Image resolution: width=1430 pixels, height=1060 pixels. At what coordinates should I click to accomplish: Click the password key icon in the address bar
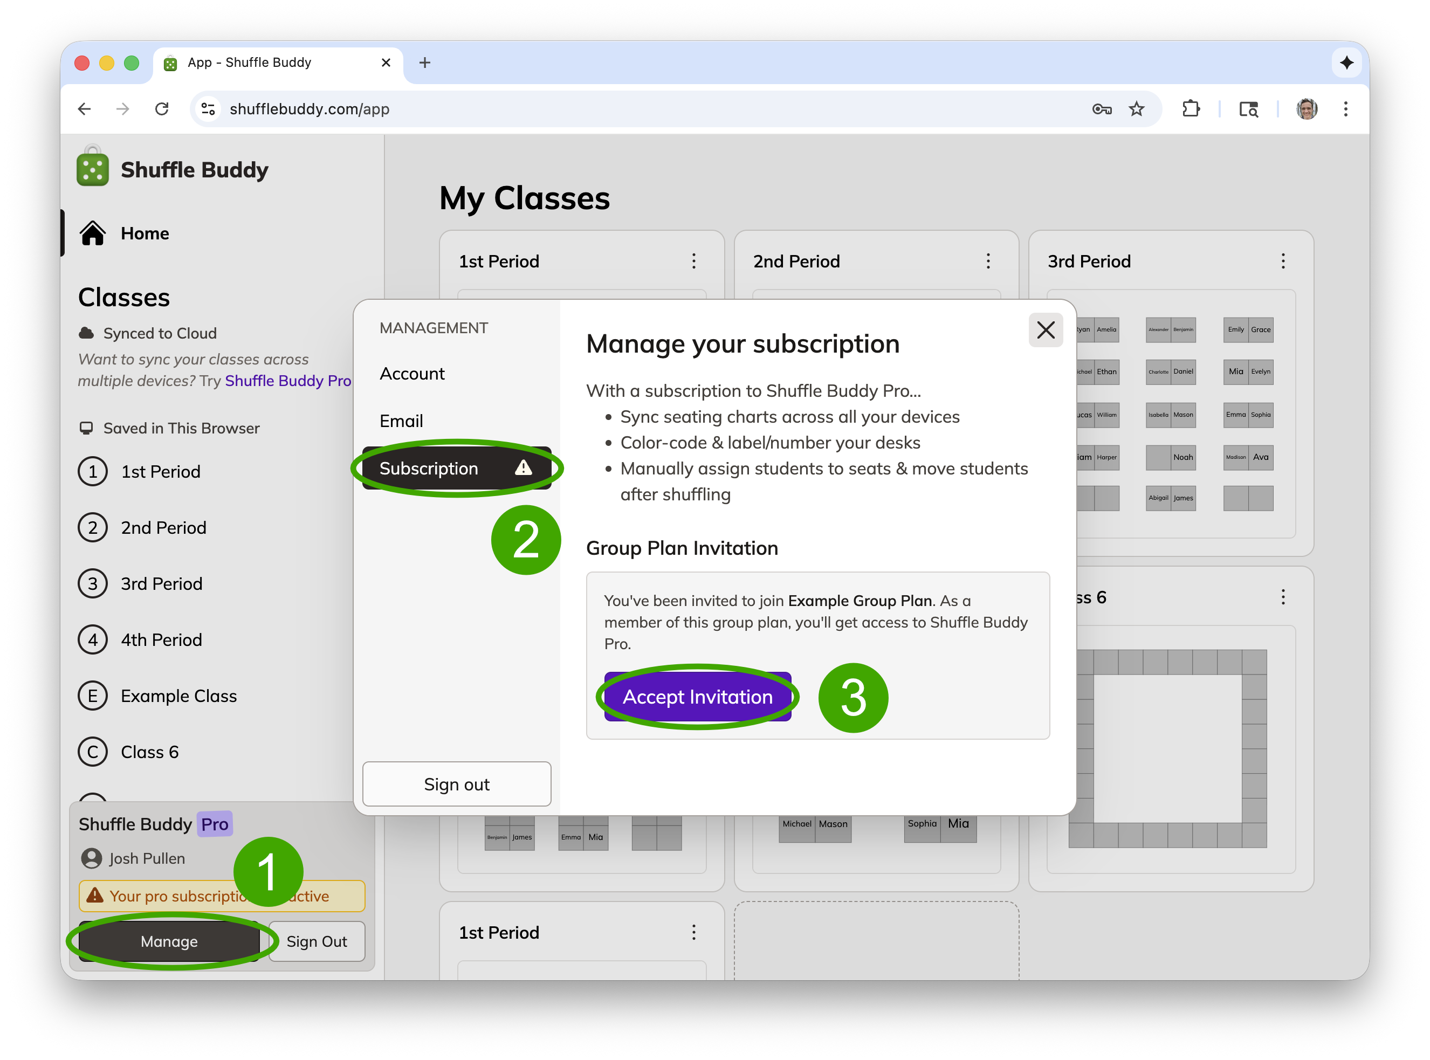point(1101,109)
